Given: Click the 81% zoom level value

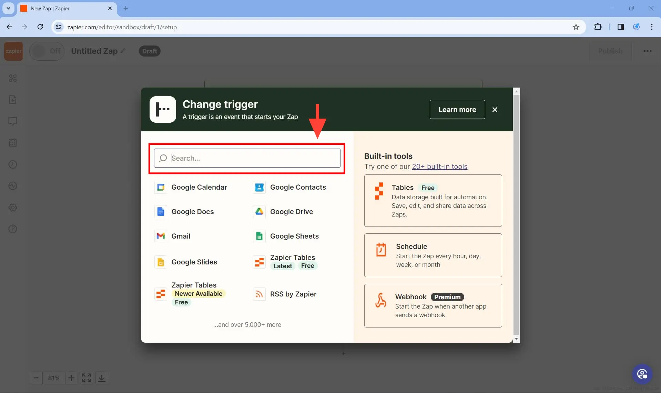Looking at the screenshot, I should 54,378.
